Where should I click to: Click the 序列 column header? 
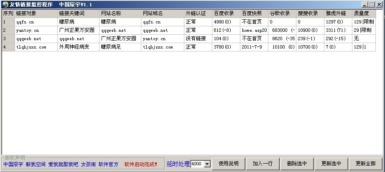pos(8,13)
